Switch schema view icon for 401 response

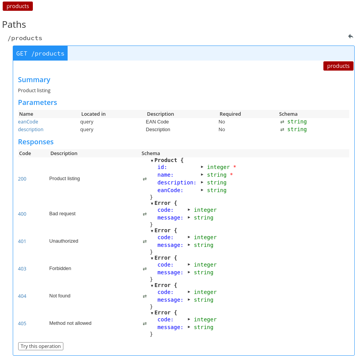tap(144, 241)
